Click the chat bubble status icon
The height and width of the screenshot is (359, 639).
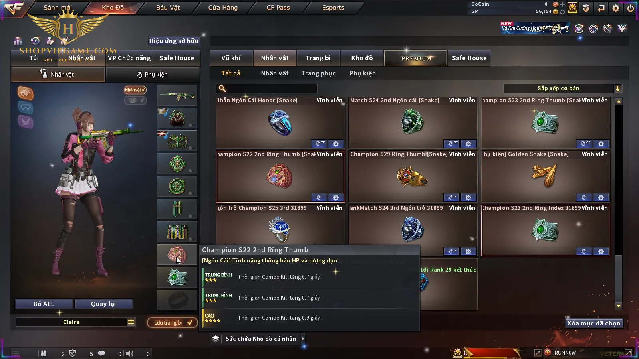click(x=101, y=353)
